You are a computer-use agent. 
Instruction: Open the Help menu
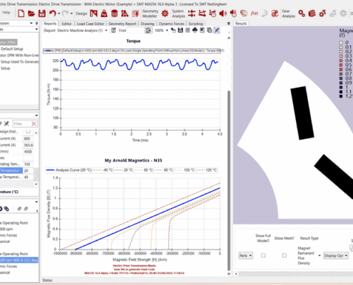[6, 12]
